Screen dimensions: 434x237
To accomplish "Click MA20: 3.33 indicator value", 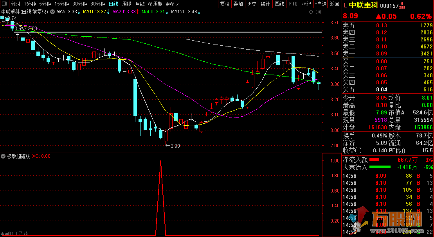I will pos(124,12).
